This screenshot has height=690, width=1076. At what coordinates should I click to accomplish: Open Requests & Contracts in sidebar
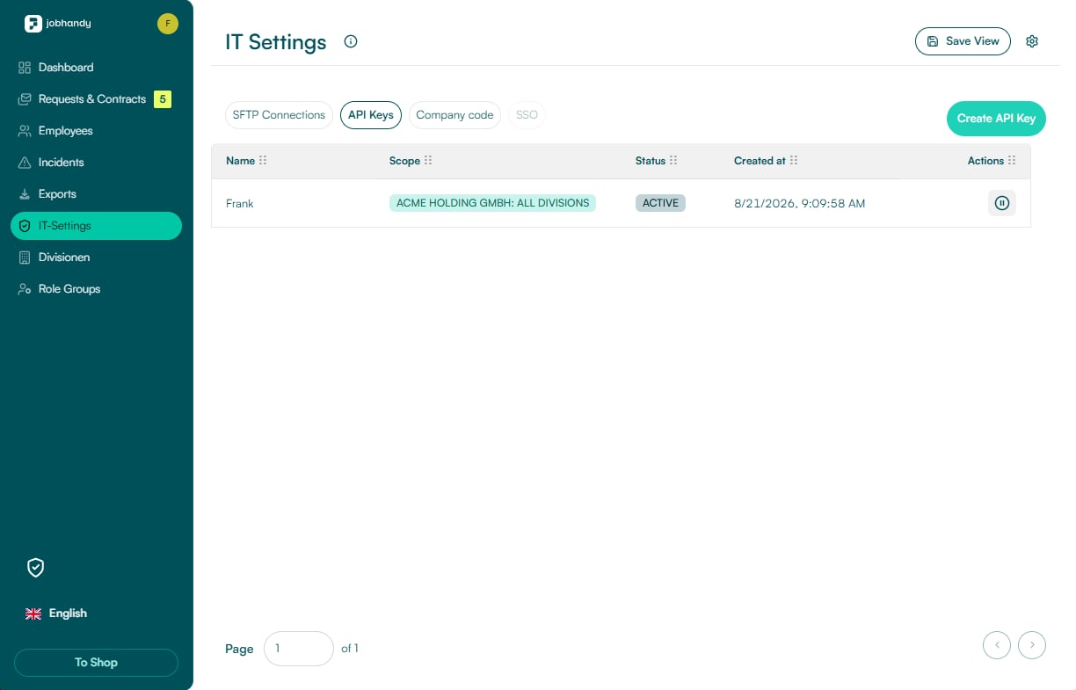pyautogui.click(x=96, y=99)
